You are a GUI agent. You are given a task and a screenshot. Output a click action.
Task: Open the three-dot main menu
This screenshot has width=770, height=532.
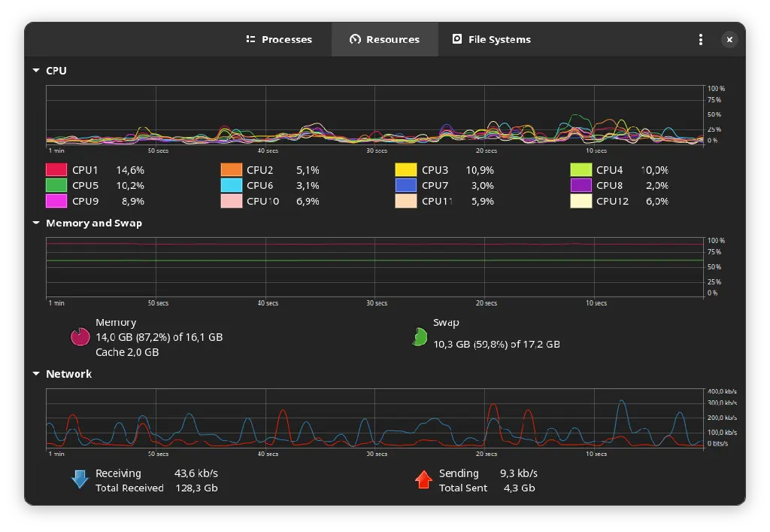point(701,40)
